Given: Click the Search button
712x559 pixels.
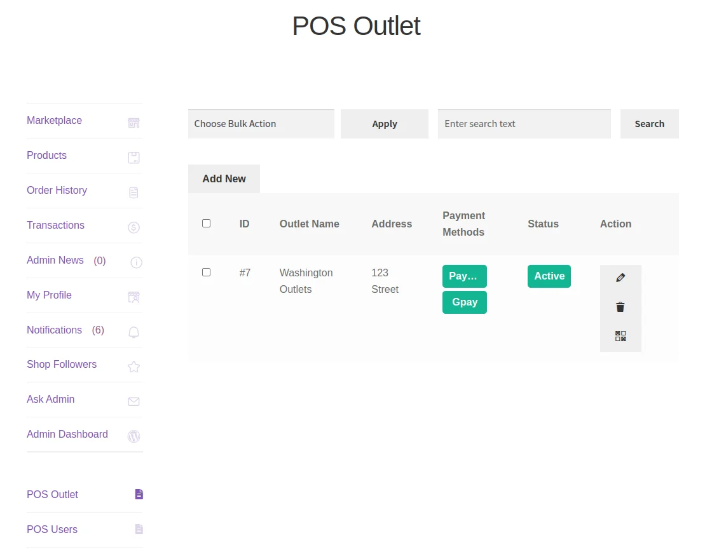Looking at the screenshot, I should [x=649, y=124].
